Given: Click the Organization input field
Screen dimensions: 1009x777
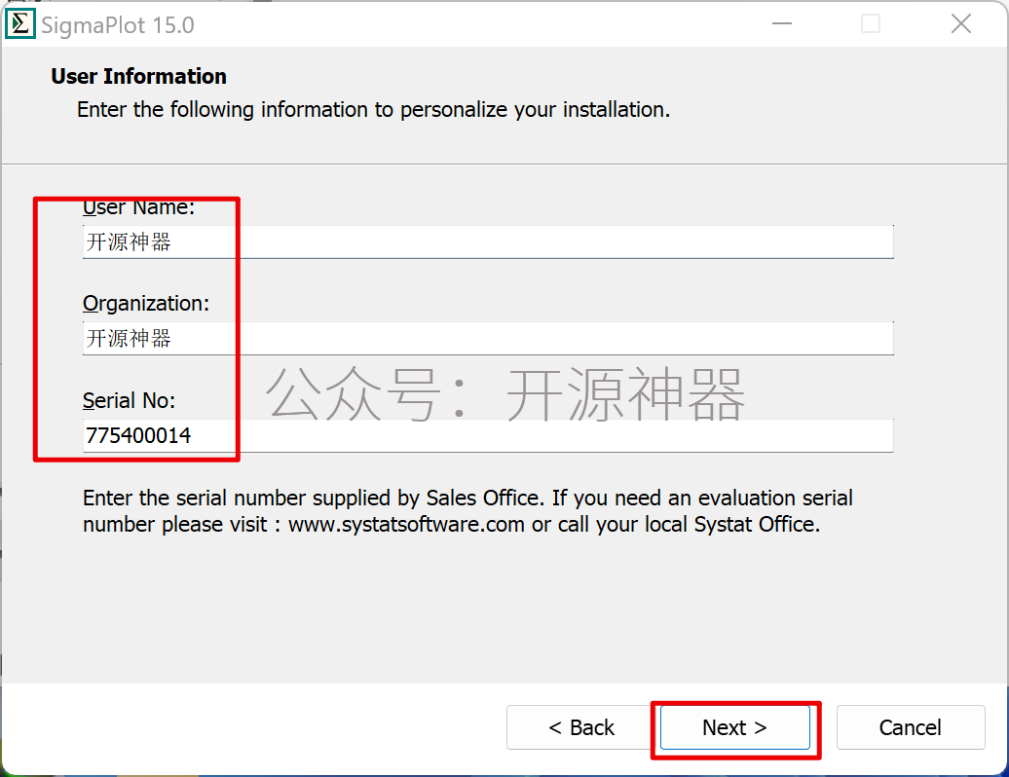Looking at the screenshot, I should [x=488, y=338].
